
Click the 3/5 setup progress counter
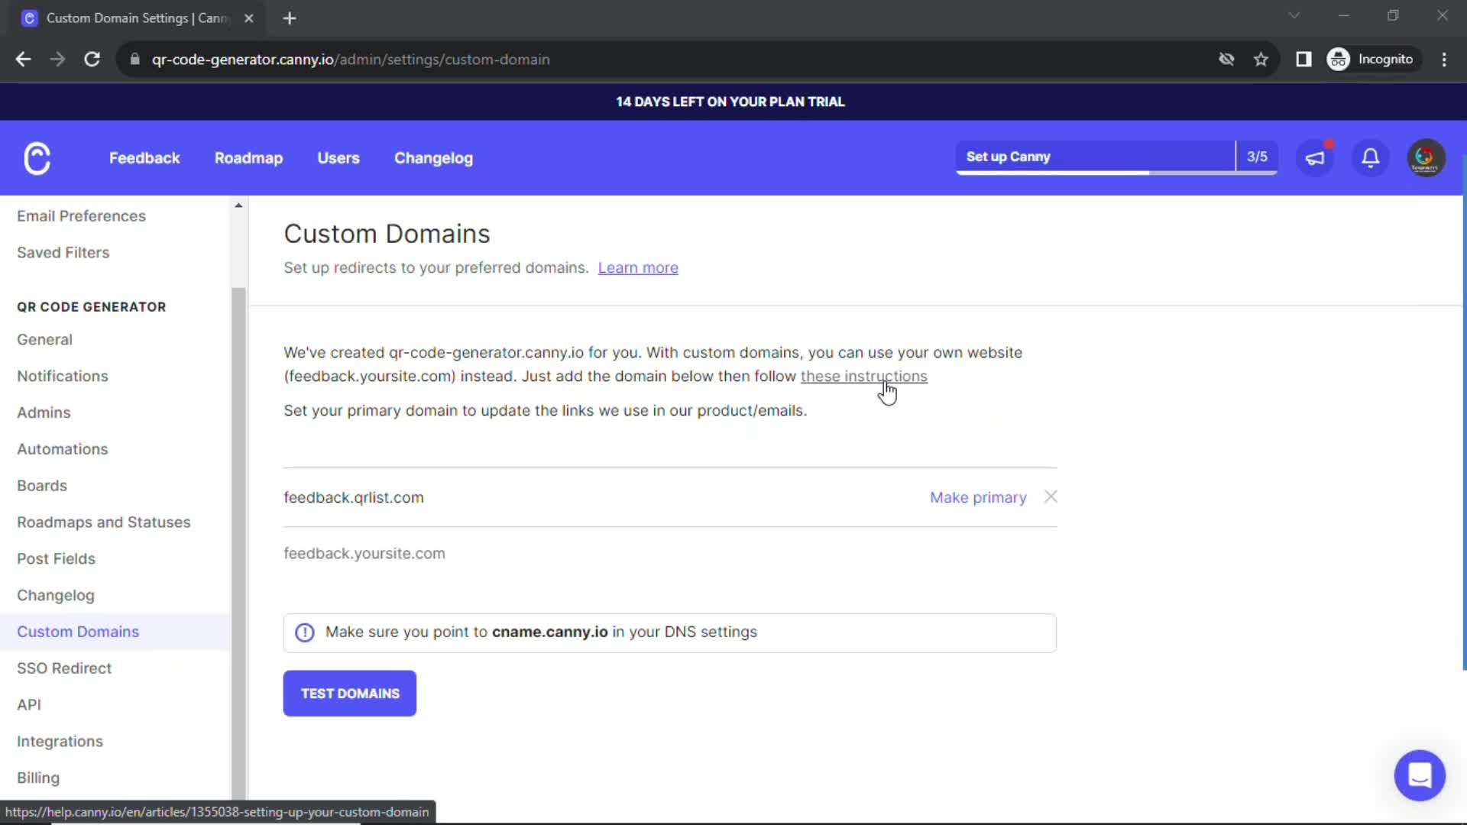click(1257, 157)
